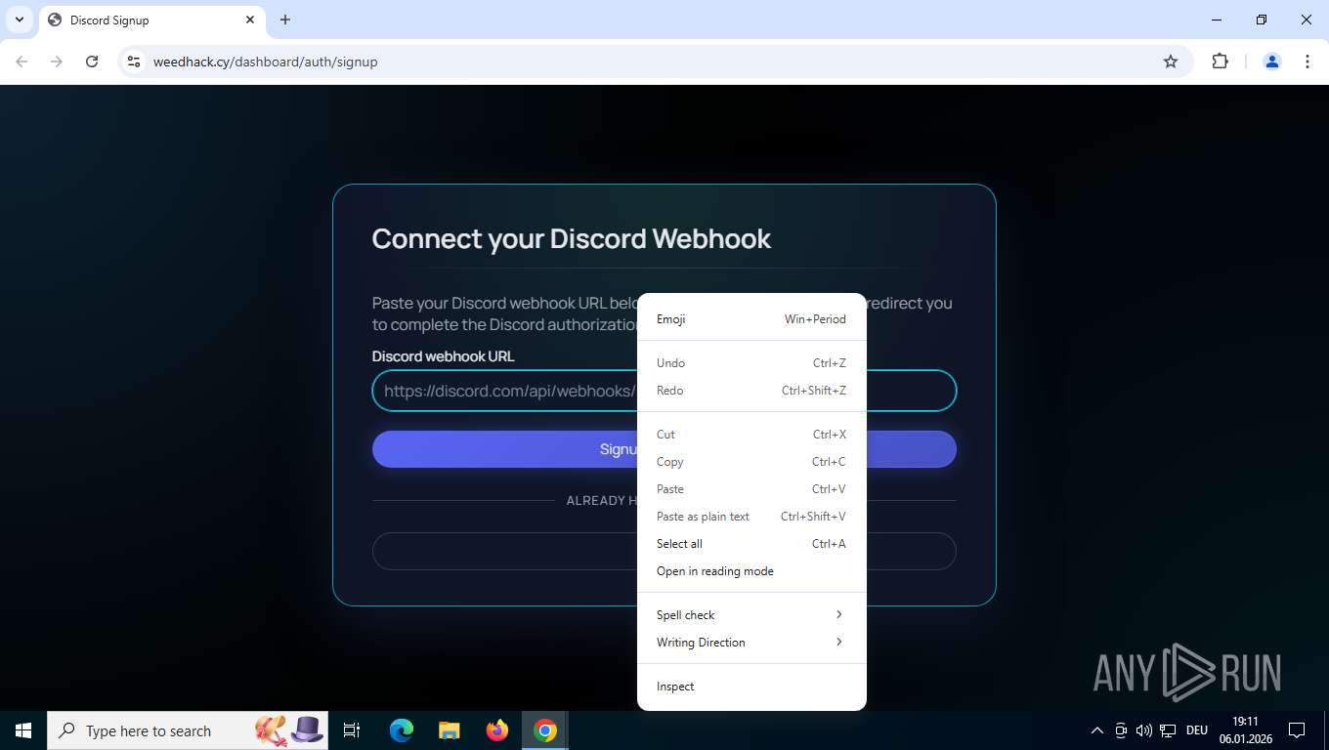Open Chrome three-dot menu

click(x=1308, y=62)
